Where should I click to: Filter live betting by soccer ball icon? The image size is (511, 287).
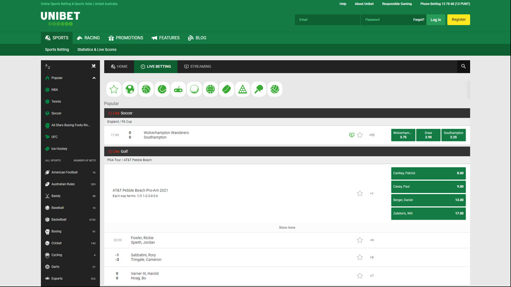coord(130,89)
